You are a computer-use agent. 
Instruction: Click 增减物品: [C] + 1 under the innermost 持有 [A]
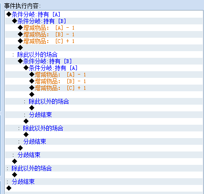coord(104,88)
